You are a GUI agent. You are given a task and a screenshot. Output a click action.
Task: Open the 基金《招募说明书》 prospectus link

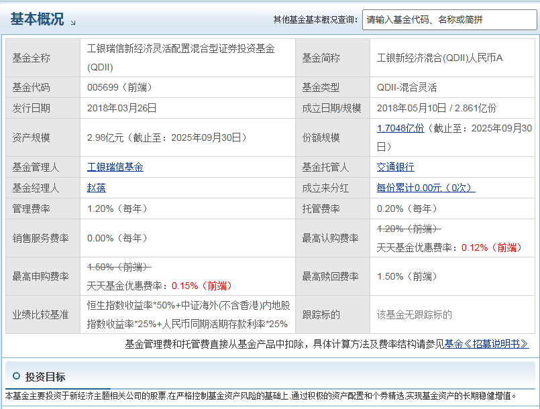pos(486,344)
